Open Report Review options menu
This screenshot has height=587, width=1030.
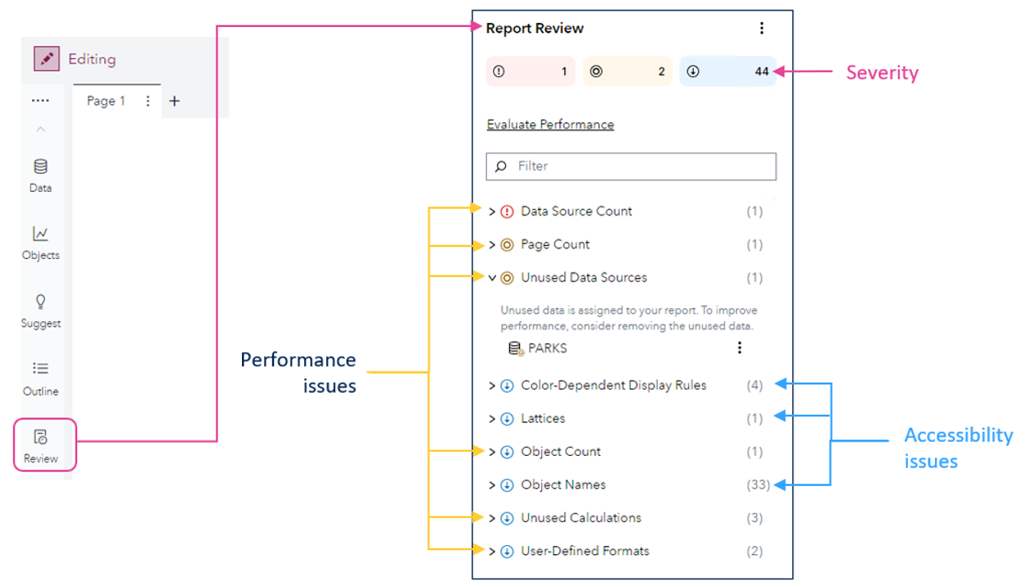(761, 29)
